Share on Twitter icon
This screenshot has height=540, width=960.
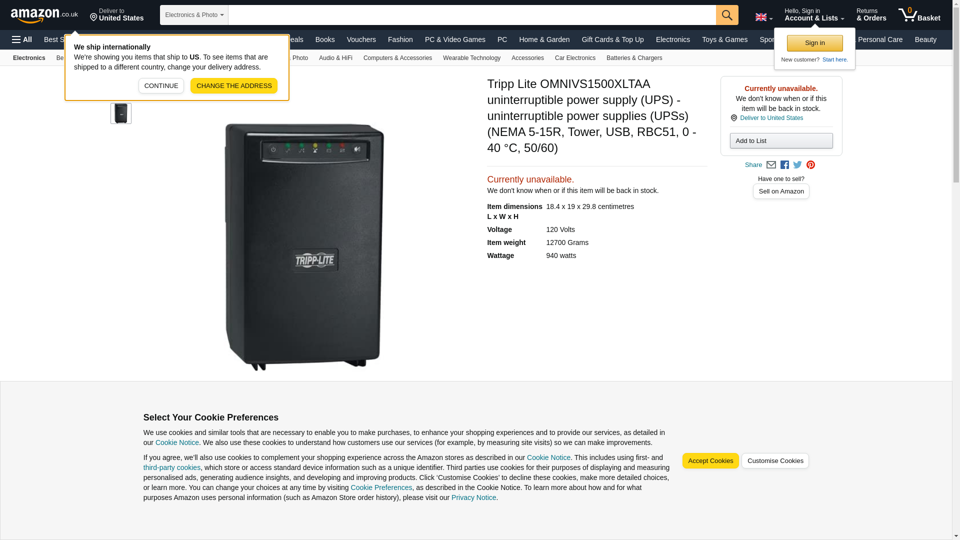pyautogui.click(x=797, y=165)
